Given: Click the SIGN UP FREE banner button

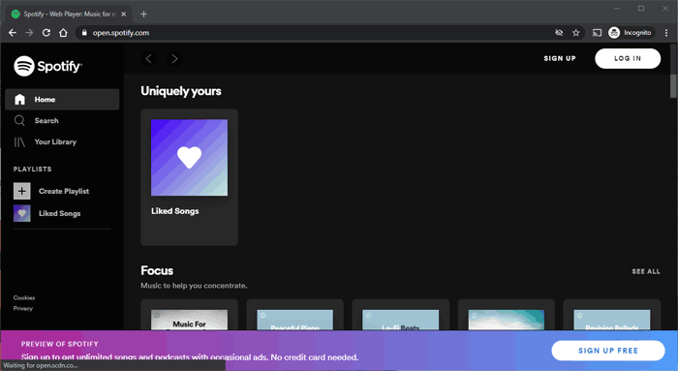Looking at the screenshot, I should (608, 351).
